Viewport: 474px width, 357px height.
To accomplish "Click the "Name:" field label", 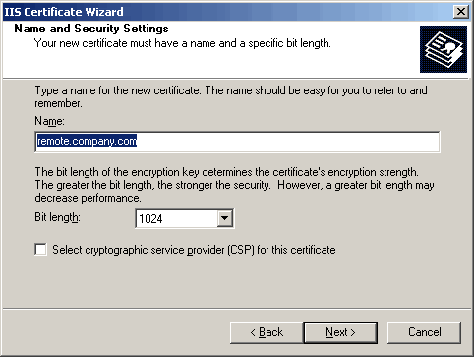I will tap(49, 121).
